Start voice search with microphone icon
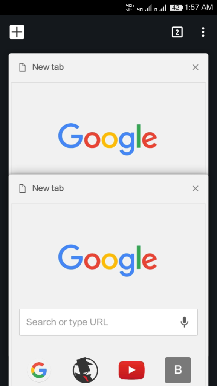 tap(185, 322)
